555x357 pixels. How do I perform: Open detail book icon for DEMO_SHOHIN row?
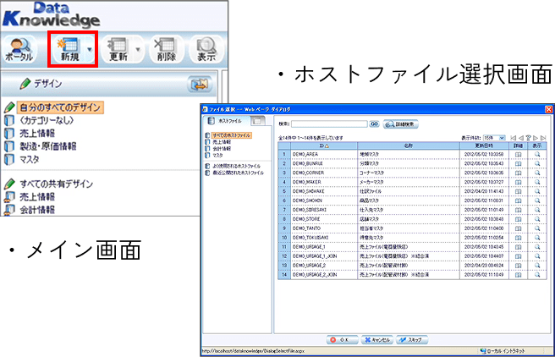pyautogui.click(x=518, y=200)
